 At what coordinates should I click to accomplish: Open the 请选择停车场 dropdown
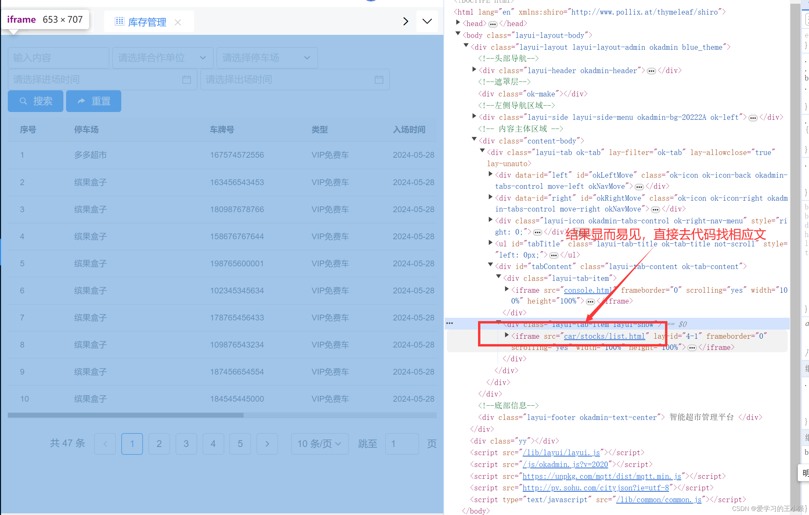pos(267,58)
